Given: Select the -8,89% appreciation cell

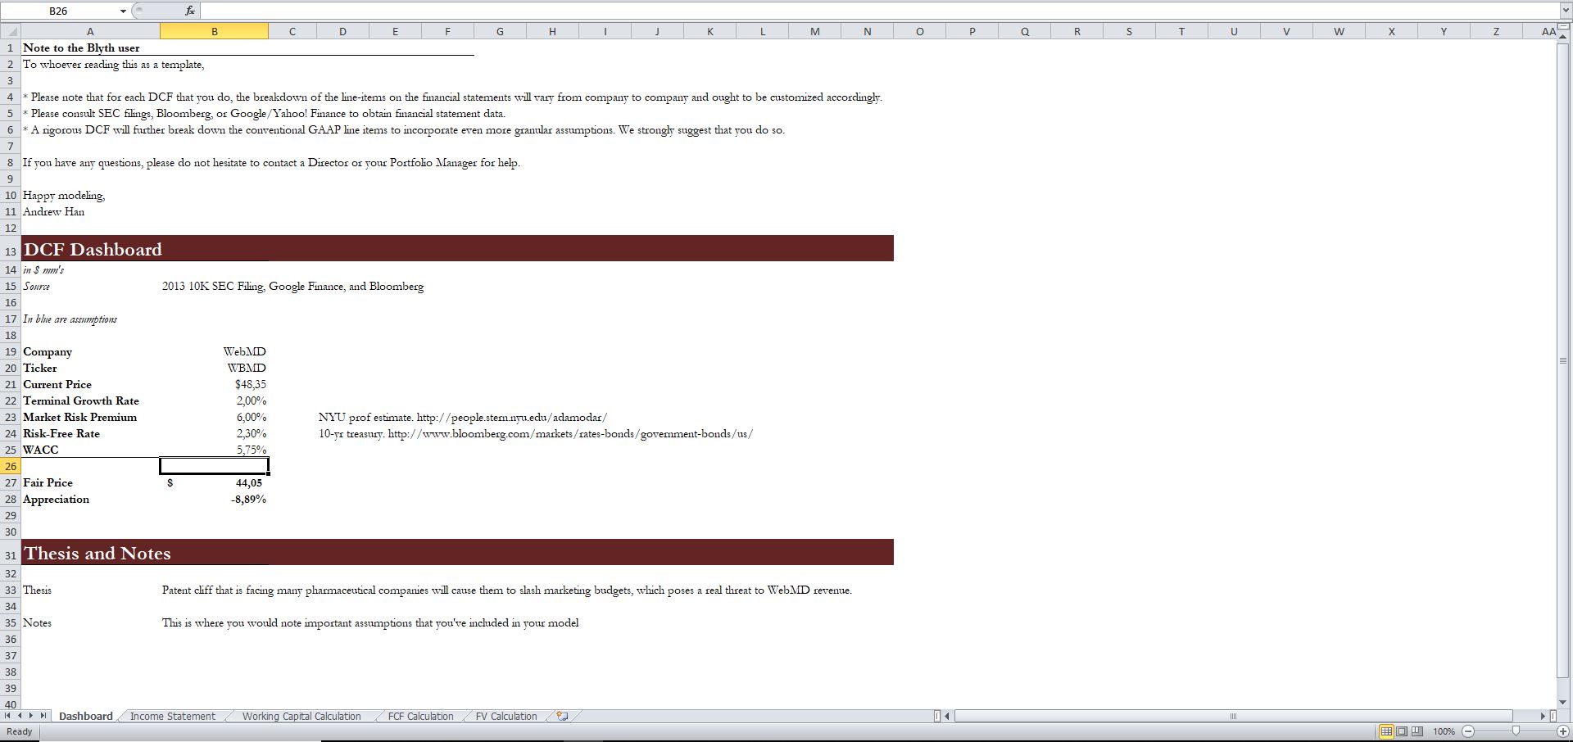Looking at the screenshot, I should [214, 499].
